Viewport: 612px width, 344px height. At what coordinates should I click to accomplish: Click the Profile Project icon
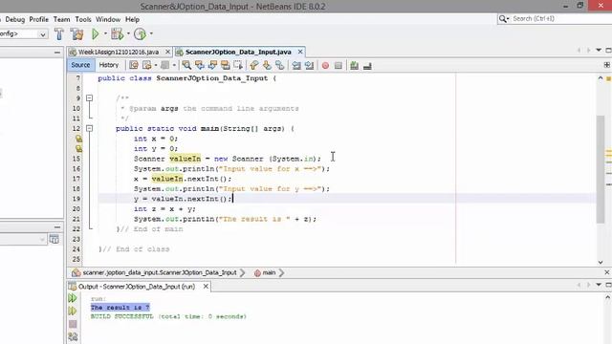[x=140, y=34]
